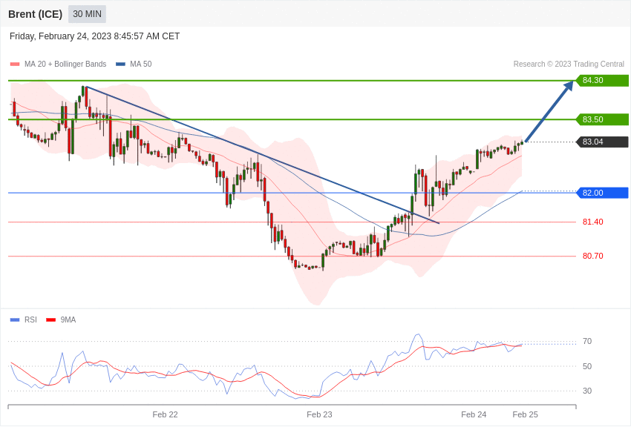
Task: Click the 81.40 red support label
Action: pos(593,222)
